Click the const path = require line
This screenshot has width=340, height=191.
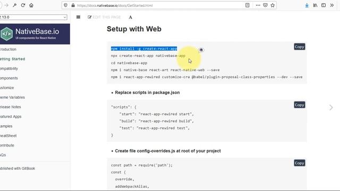pos(142,165)
